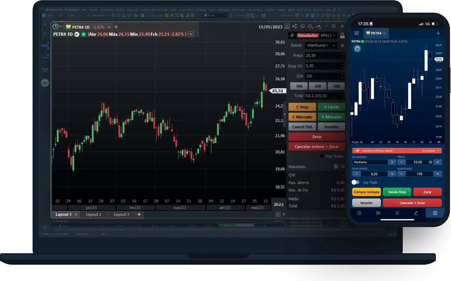The width and height of the screenshot is (451, 281).
Task: Open the mobile hamburger menu
Action: (357, 33)
